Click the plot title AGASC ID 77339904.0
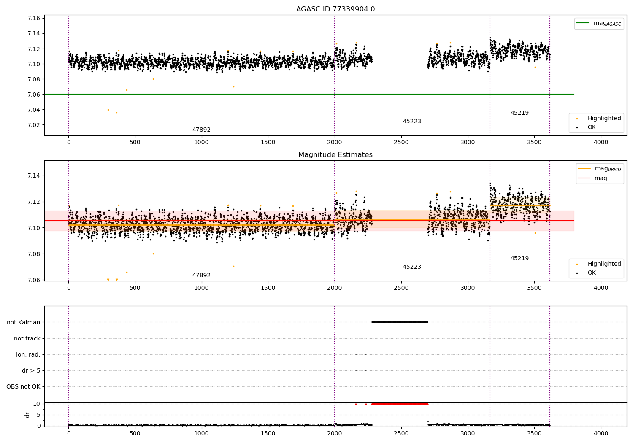The height and width of the screenshot is (443, 633). click(x=335, y=9)
